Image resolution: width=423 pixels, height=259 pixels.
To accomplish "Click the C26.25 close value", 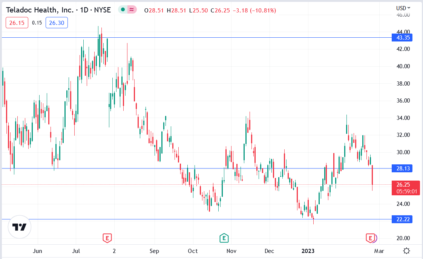I will (x=220, y=11).
